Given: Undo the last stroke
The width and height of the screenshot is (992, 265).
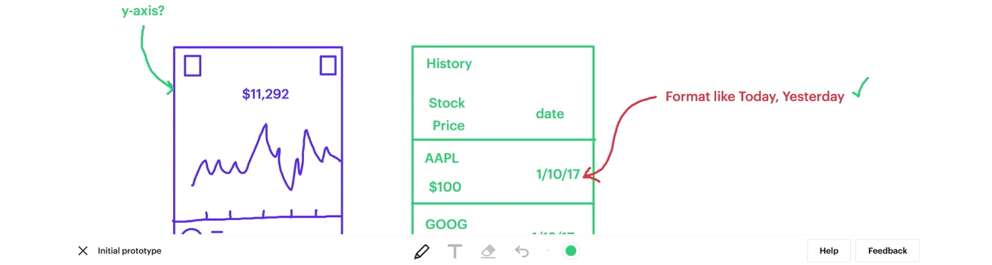Looking at the screenshot, I should [521, 251].
